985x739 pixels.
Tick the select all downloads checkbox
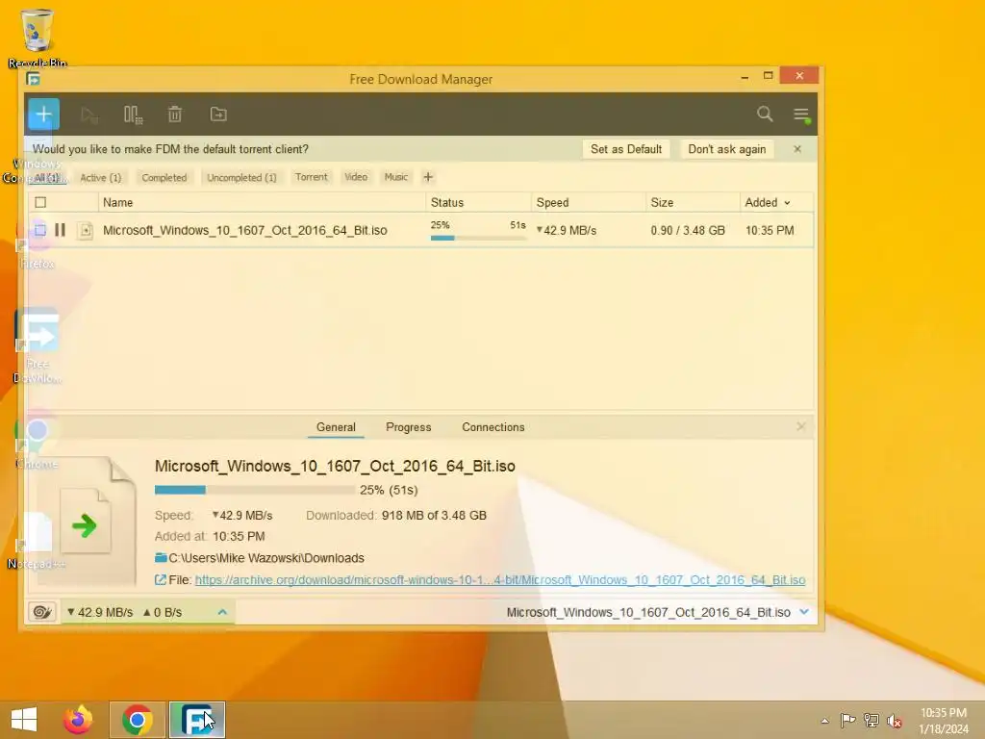click(x=40, y=202)
